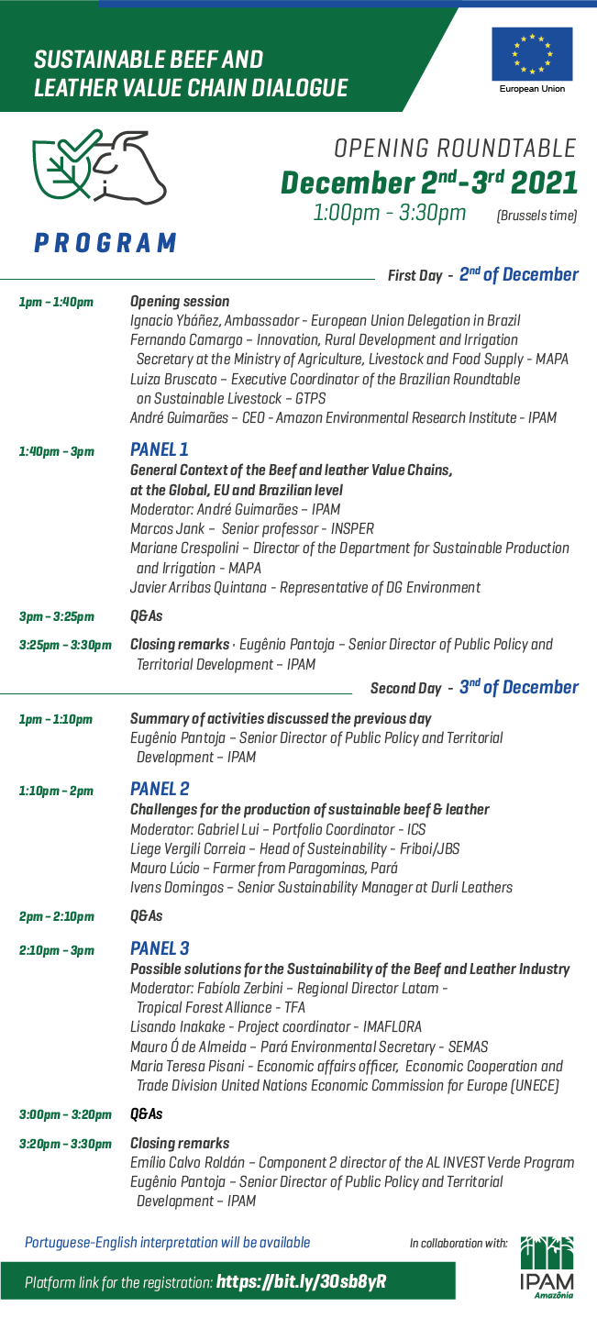Click the "Q&As" entry at 3pm – 3:25pm

pos(146,616)
